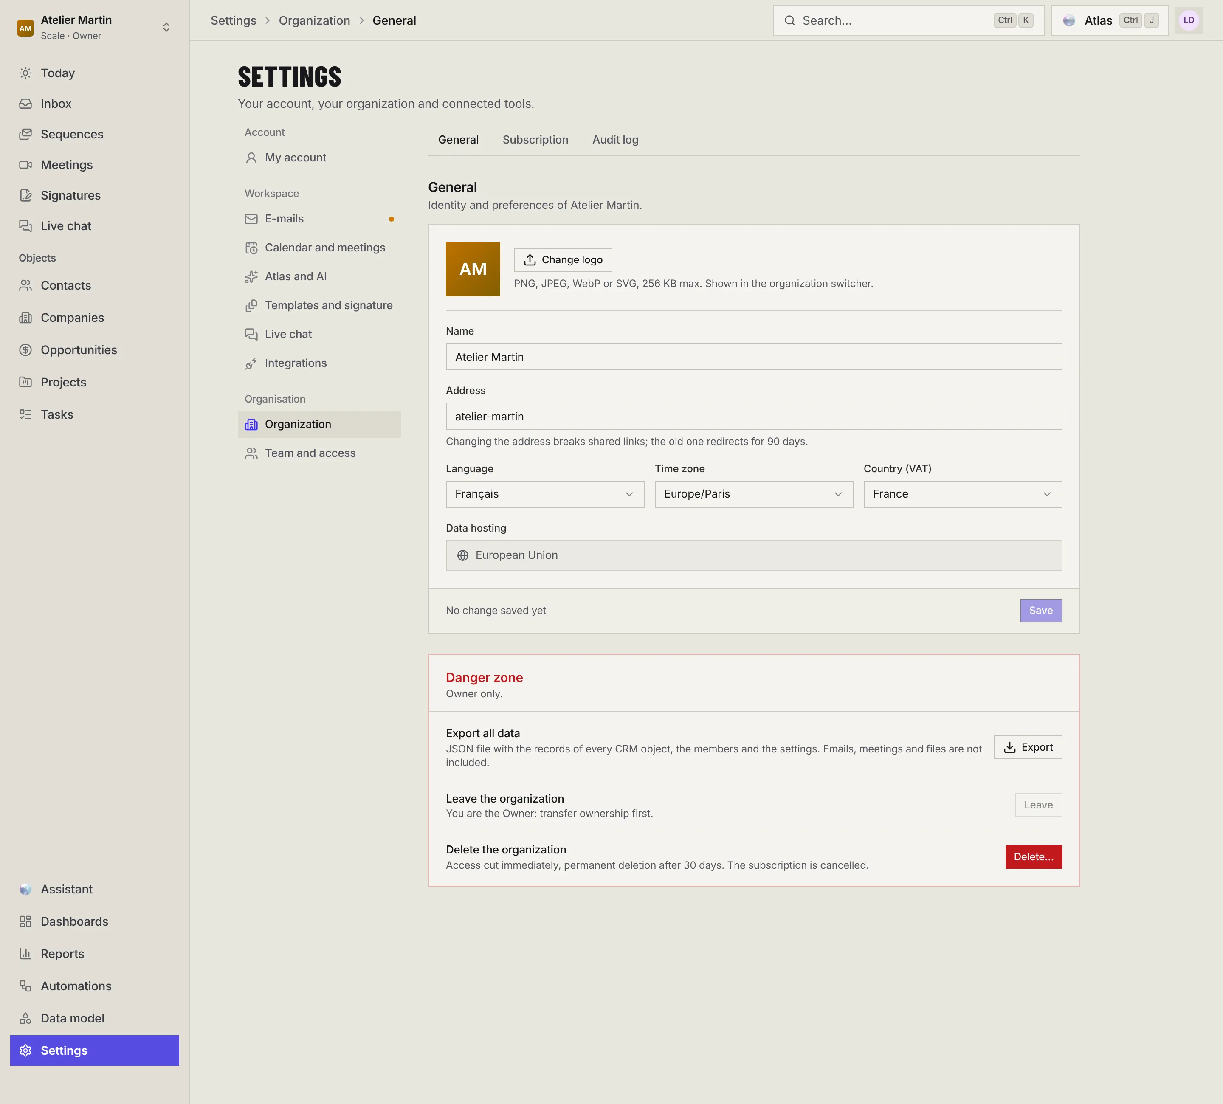Open E-mails workspace settings
Screen dimensions: 1223x1104
[319, 219]
